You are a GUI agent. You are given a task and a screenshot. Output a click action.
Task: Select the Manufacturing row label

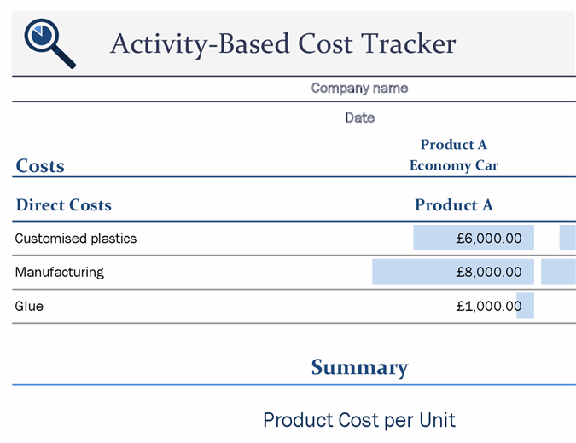point(60,272)
